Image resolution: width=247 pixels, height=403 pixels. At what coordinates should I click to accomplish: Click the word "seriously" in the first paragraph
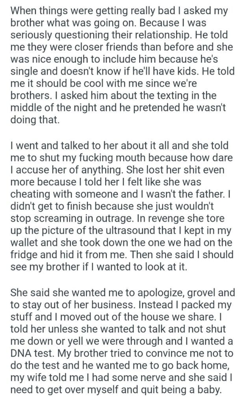click(x=36, y=35)
